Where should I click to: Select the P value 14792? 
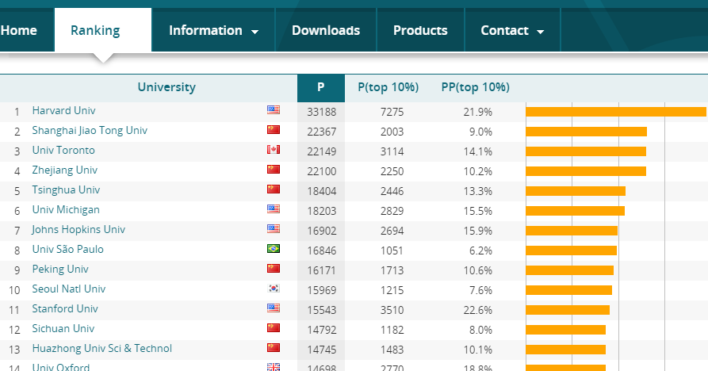[321, 330]
